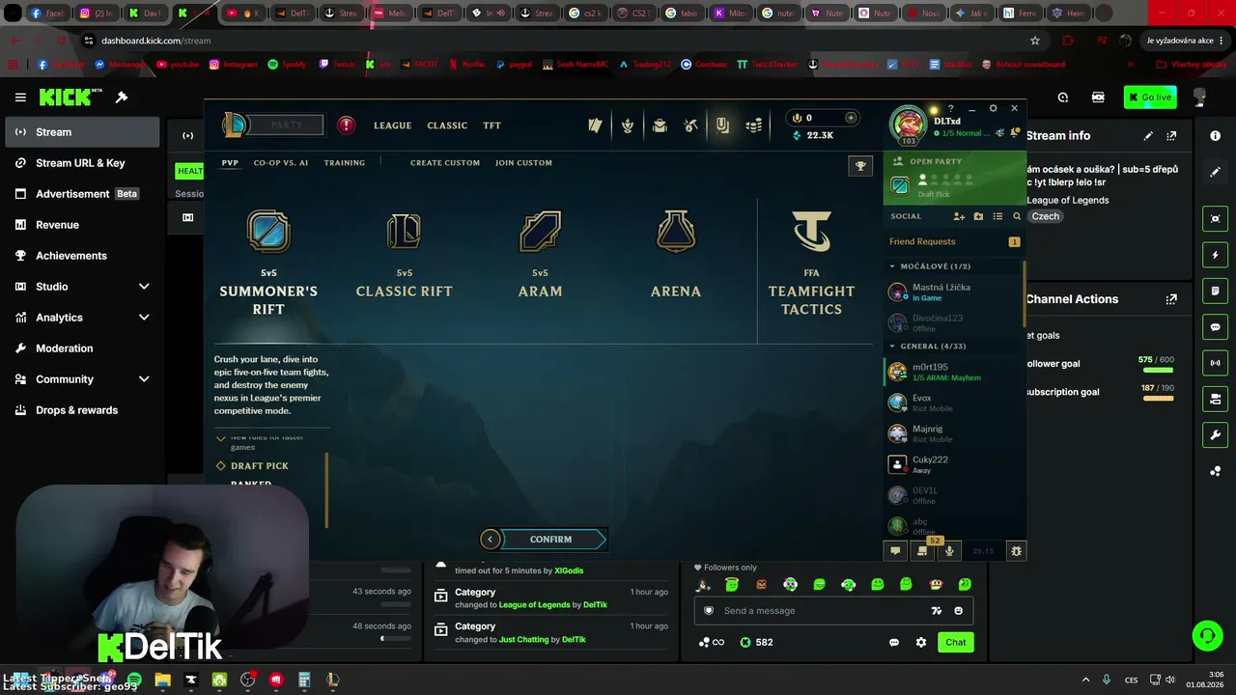Image resolution: width=1236 pixels, height=695 pixels.
Task: Switch to CLASSIC tab in game client
Action: click(447, 125)
